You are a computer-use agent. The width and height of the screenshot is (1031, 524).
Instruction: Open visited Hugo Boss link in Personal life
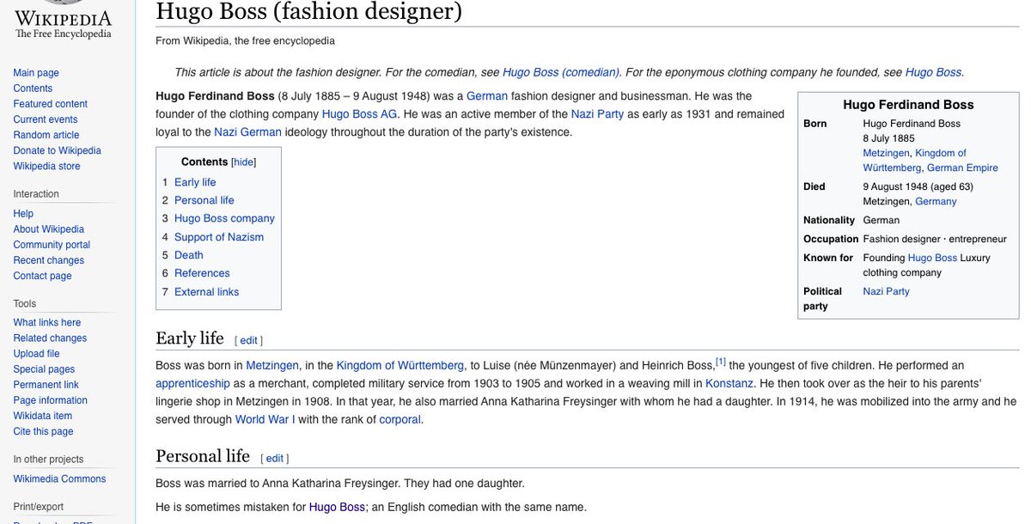coord(337,507)
